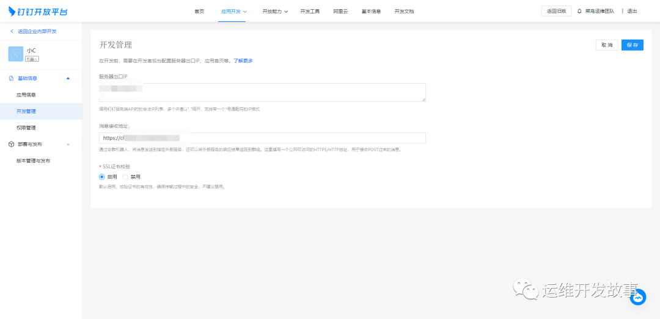Click the 保存 button
660x319 pixels.
tap(632, 45)
